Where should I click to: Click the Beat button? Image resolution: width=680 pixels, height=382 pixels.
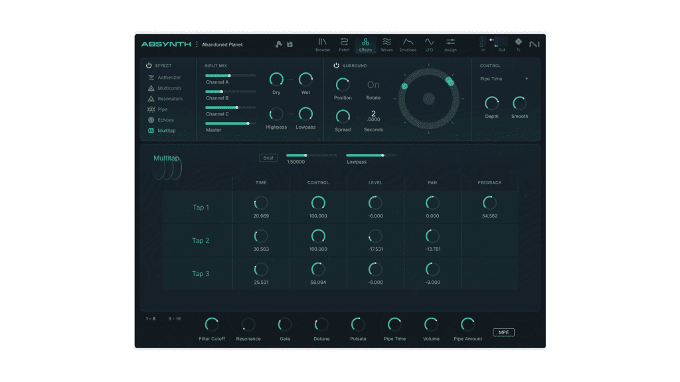[x=268, y=158]
